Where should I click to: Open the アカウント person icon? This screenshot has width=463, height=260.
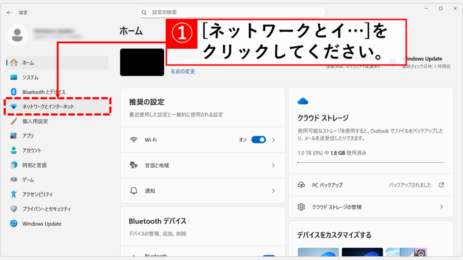14,150
